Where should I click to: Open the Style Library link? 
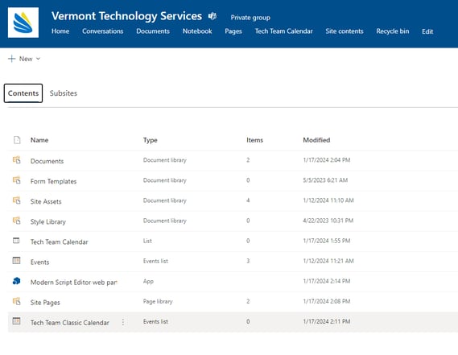pyautogui.click(x=48, y=221)
